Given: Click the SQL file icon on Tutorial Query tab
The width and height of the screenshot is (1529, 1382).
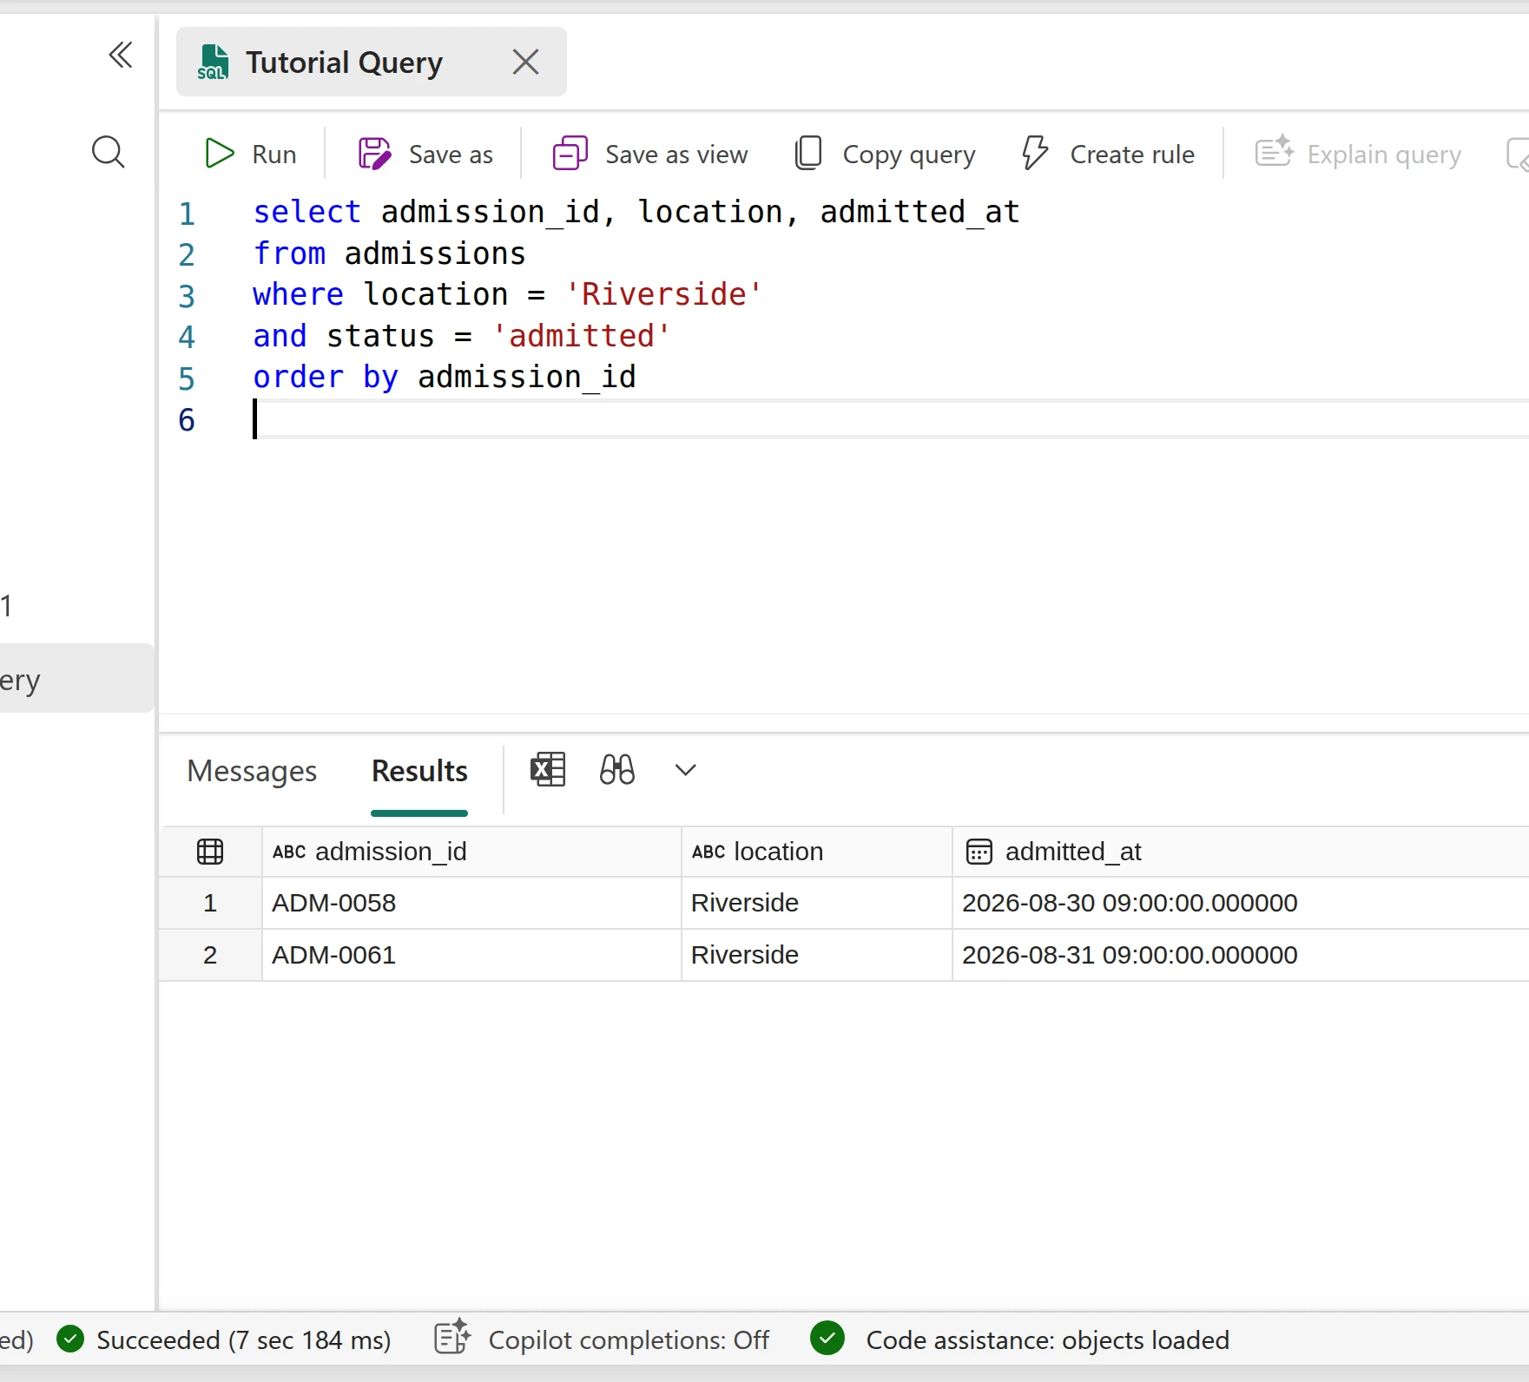Looking at the screenshot, I should pyautogui.click(x=213, y=63).
